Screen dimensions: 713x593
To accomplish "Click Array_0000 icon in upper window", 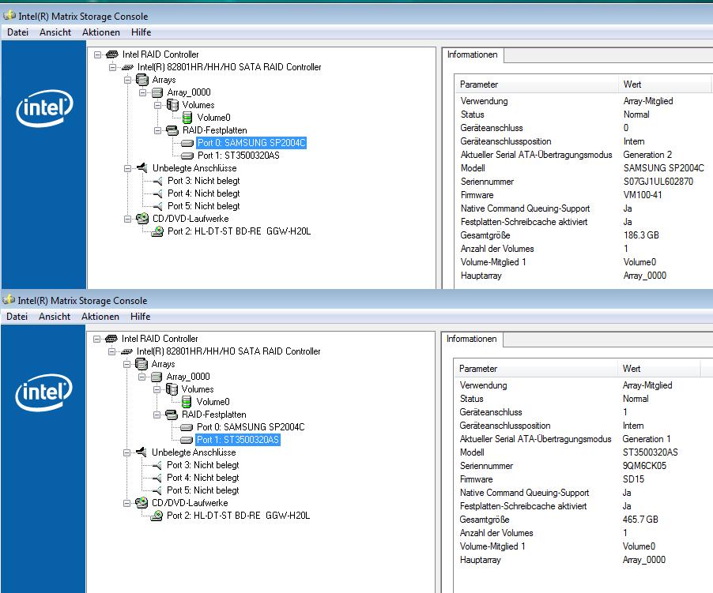I will tap(157, 92).
